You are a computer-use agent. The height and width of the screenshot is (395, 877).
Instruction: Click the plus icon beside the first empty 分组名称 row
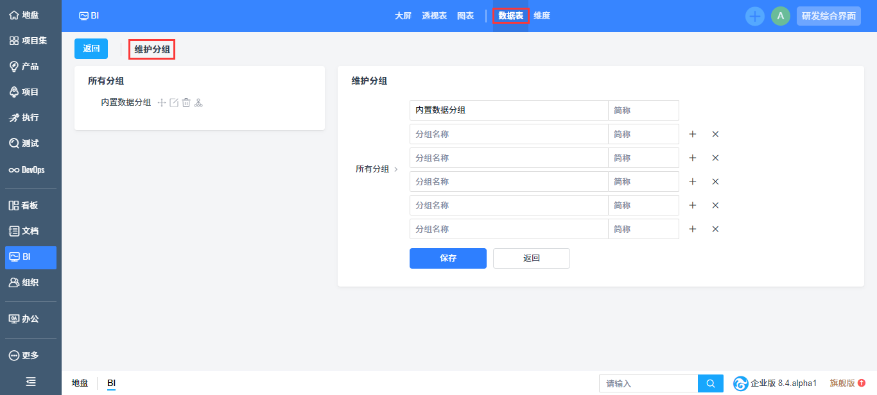[693, 134]
